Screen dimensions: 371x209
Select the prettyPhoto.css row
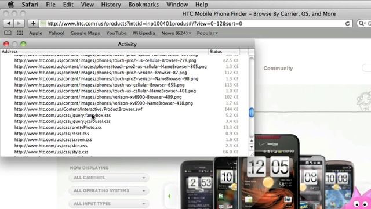coord(124,128)
